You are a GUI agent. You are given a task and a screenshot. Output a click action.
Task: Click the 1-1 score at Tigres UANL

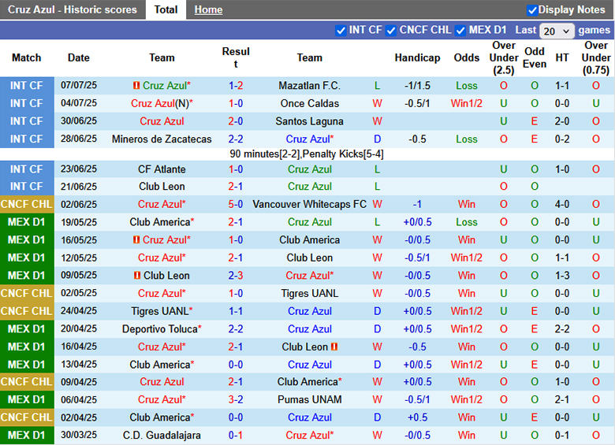[236, 311]
